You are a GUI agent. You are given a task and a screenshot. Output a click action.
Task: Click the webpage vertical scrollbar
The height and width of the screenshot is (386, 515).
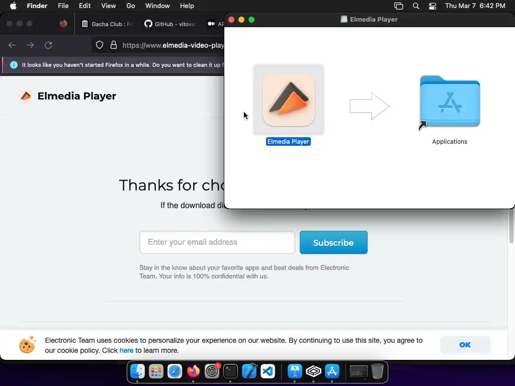(x=511, y=226)
